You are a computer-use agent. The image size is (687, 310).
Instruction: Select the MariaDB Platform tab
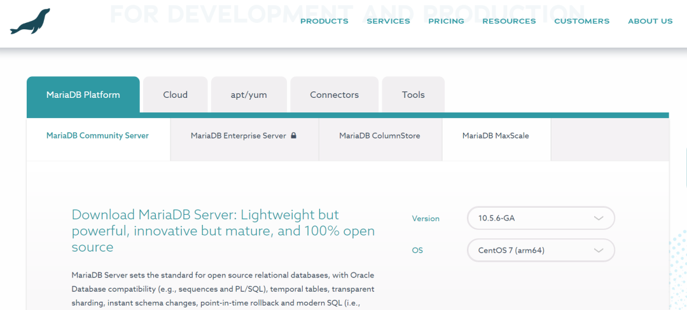coord(83,95)
